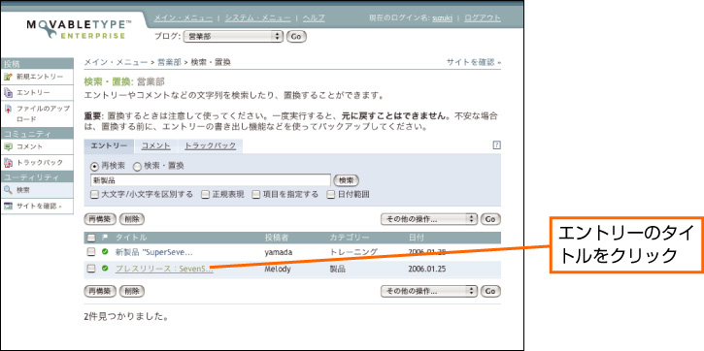Click the author name yamada

coord(279,252)
